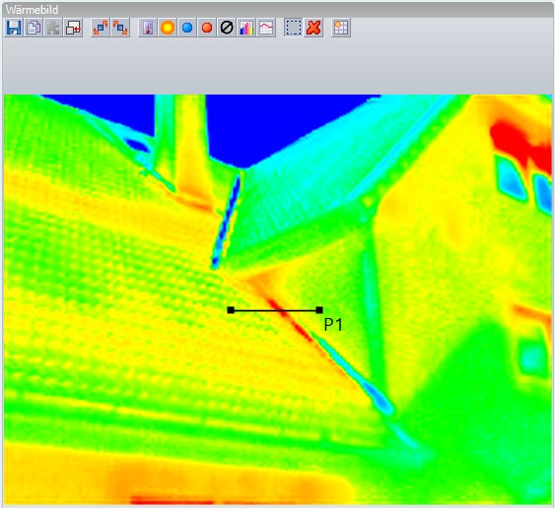Open the colored histogram tool
This screenshot has height=508, width=555.
pyautogui.click(x=246, y=28)
